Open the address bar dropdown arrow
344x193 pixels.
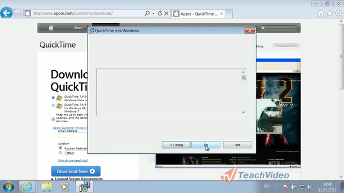[x=153, y=13]
